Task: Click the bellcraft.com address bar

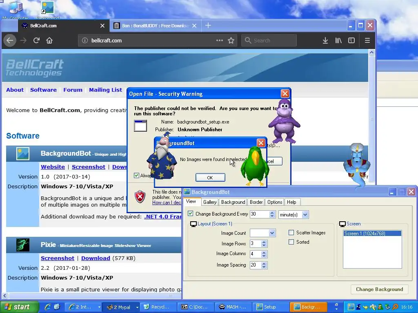Action: tap(157, 40)
